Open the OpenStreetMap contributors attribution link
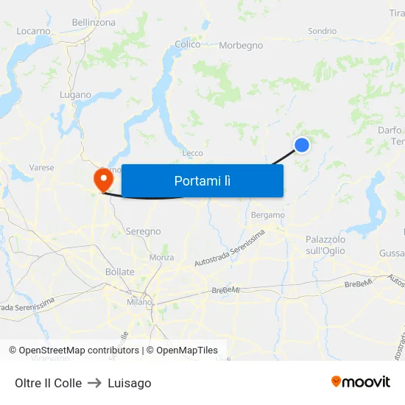Viewport: 405px width, 405px height. click(x=74, y=351)
